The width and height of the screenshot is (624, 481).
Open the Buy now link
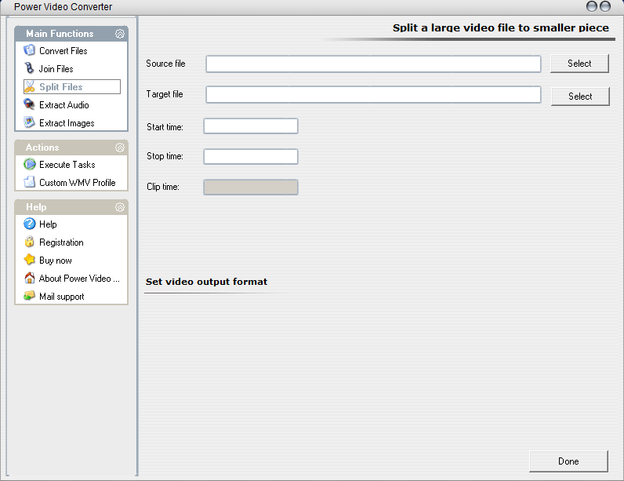(56, 261)
